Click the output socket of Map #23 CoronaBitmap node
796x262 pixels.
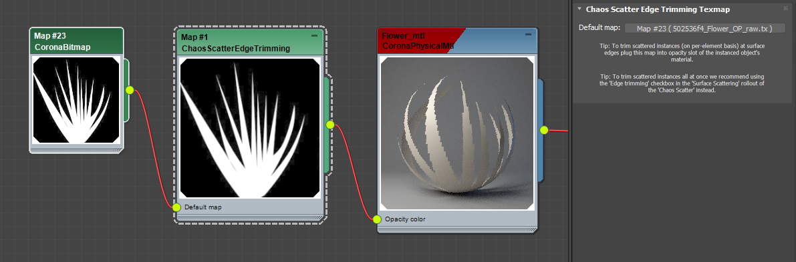click(130, 90)
